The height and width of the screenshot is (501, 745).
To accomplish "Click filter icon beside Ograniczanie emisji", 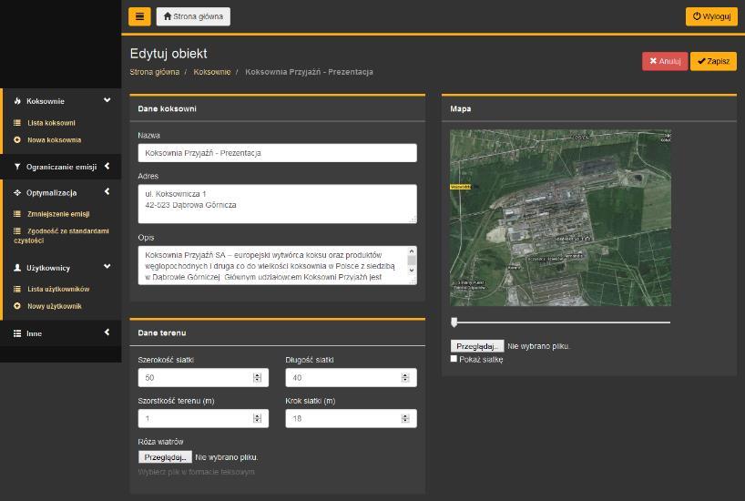I will click(x=17, y=167).
